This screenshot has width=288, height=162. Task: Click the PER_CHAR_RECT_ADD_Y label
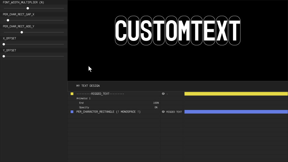point(19,26)
